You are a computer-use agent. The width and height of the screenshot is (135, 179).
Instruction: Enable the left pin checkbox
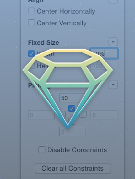click(x=62, y=114)
